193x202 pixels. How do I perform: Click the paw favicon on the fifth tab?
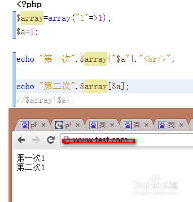(162, 125)
